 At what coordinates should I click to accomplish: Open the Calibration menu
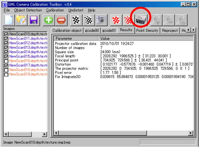point(55,10)
